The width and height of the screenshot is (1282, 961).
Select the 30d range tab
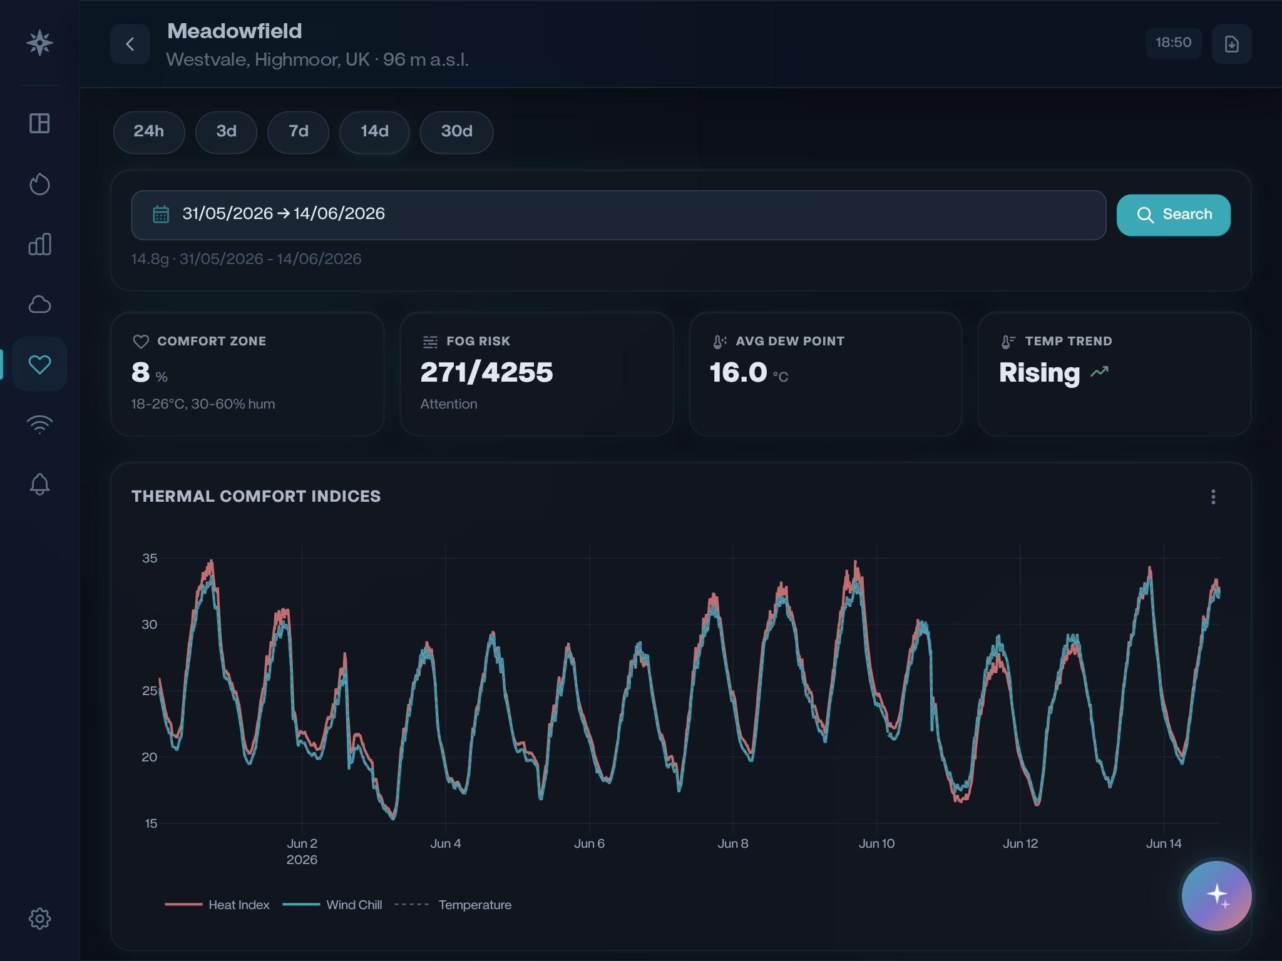coord(456,132)
